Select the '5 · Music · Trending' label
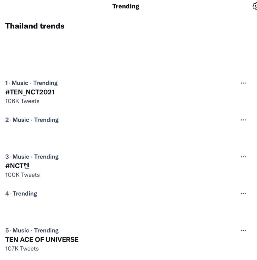This screenshot has width=257, height=260. pos(32,230)
